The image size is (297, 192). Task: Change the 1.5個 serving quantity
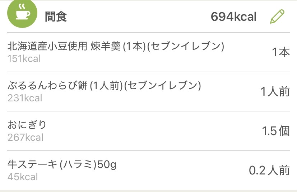coord(275,131)
